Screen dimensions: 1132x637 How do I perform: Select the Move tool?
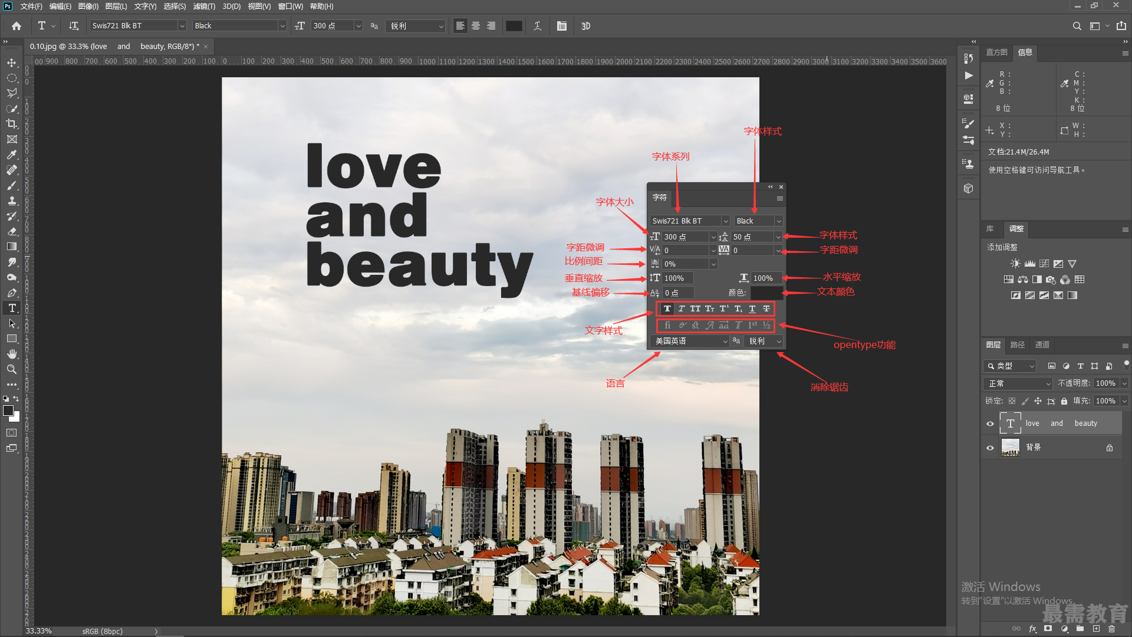(12, 63)
